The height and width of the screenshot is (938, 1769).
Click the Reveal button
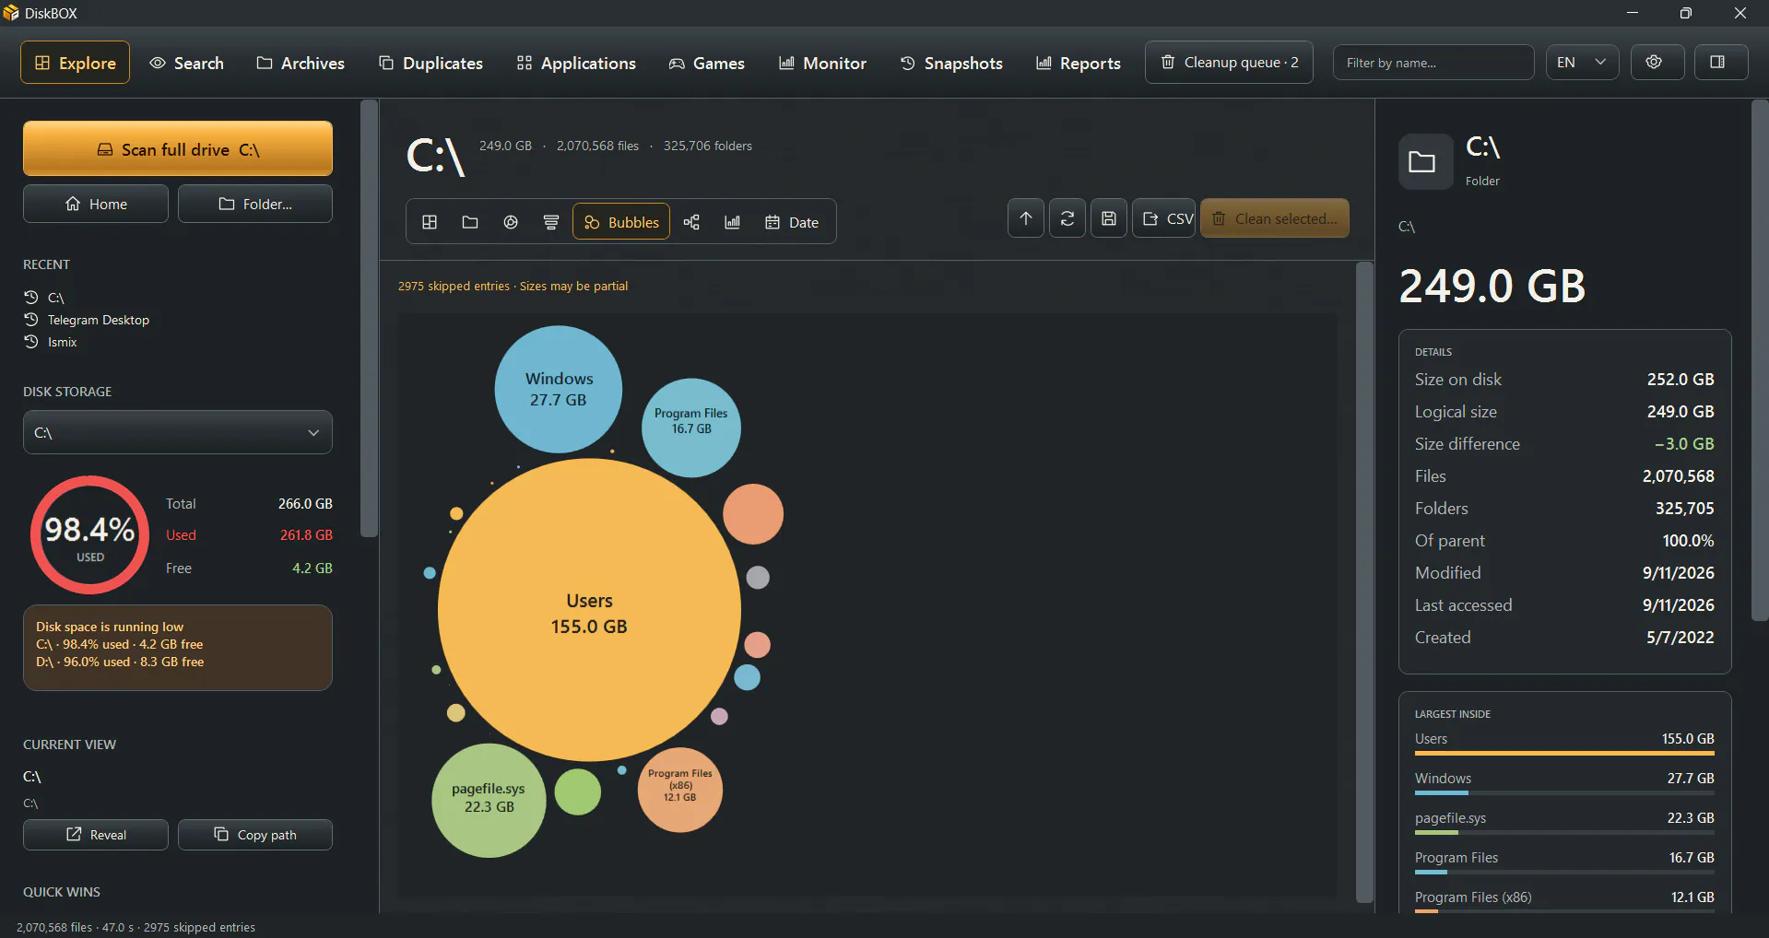click(96, 835)
